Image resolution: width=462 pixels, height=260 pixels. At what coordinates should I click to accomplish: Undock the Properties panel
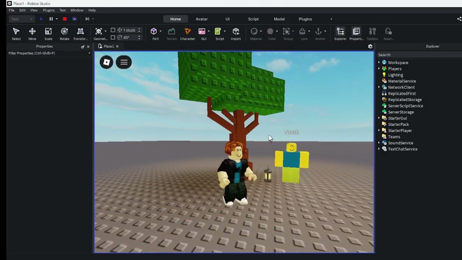[83, 47]
